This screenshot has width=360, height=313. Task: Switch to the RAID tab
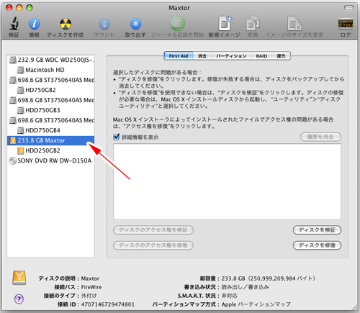[261, 56]
